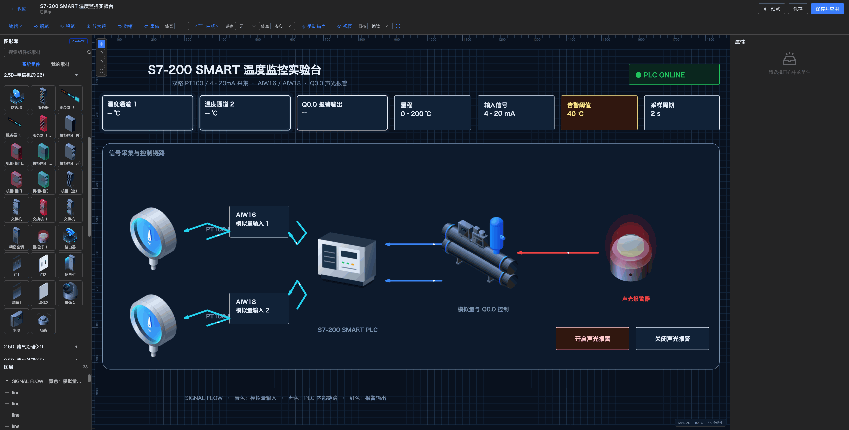This screenshot has width=849, height=430.
Task: Select the AIW16 模拟量输入 1 box
Action: pyautogui.click(x=259, y=222)
